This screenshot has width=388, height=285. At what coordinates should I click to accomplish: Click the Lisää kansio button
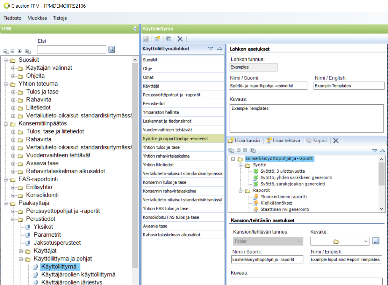pos(244,141)
